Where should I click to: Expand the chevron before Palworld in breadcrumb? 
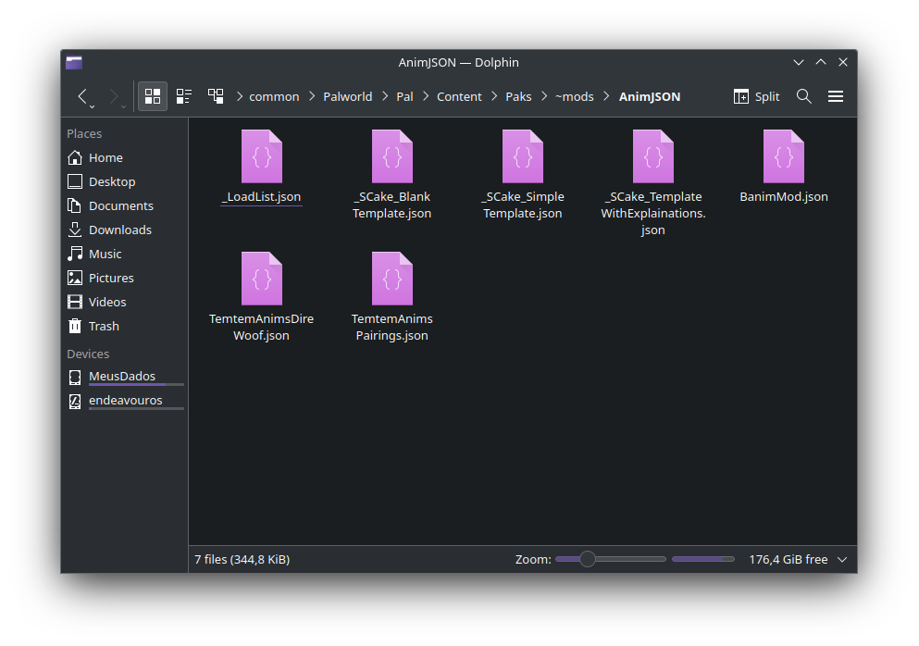[x=312, y=96]
